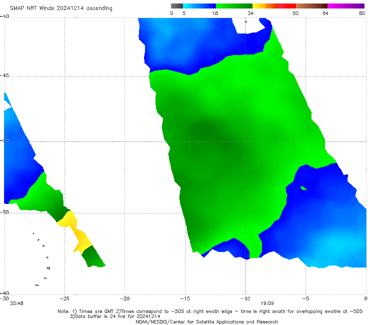The image size is (370, 325).
Task: Click the latitude label '-55'
Action: 4,212
